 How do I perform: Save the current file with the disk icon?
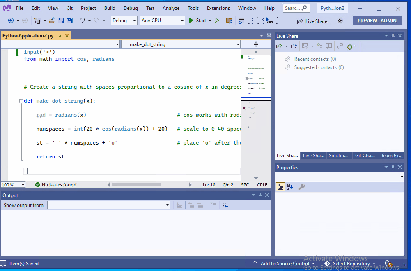coord(60,21)
